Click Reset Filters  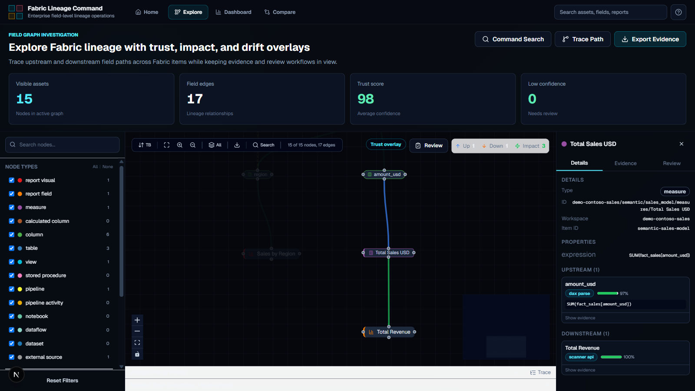coord(63,381)
